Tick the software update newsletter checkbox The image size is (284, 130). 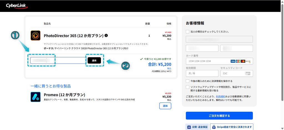(188, 87)
